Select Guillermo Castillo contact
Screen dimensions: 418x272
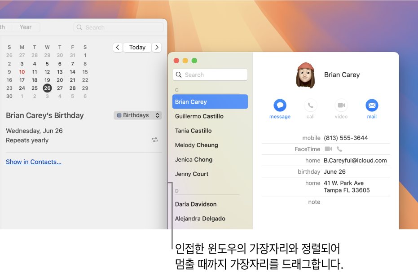click(x=210, y=116)
